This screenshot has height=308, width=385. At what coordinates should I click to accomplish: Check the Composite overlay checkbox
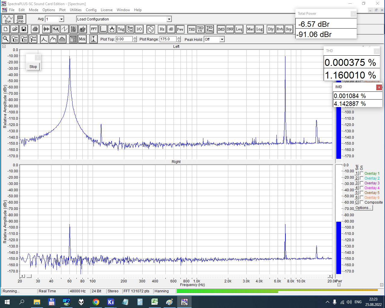(x=362, y=202)
